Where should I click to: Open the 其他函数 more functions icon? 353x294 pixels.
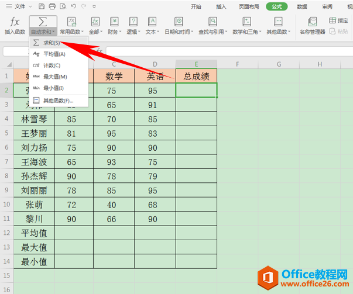click(278, 22)
